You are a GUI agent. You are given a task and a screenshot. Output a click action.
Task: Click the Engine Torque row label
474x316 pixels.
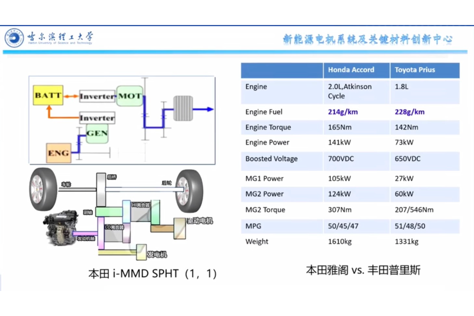click(x=268, y=127)
